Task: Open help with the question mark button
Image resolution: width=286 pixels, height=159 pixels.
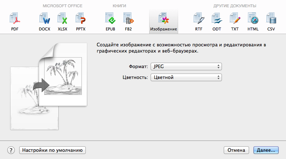Action: click(x=11, y=150)
